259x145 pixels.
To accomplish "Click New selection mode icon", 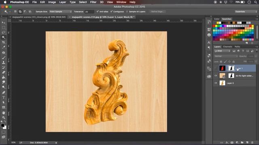I will coord(15,12).
